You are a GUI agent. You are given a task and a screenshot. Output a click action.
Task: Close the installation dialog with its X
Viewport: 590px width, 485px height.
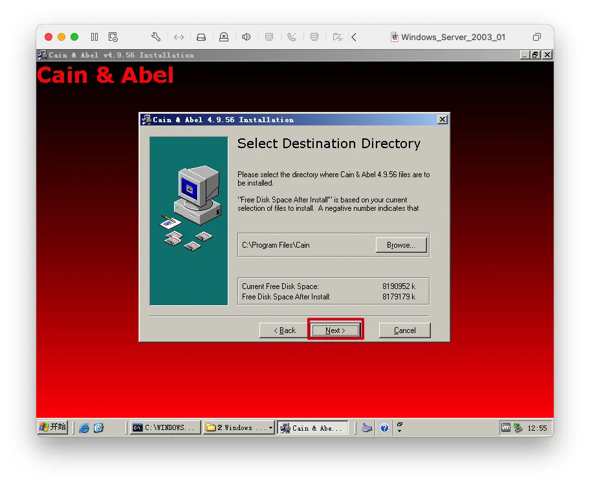coord(442,119)
